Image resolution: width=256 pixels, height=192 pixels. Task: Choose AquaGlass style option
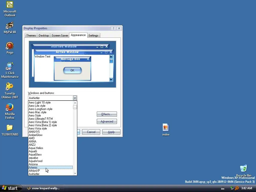click(x=50, y=154)
